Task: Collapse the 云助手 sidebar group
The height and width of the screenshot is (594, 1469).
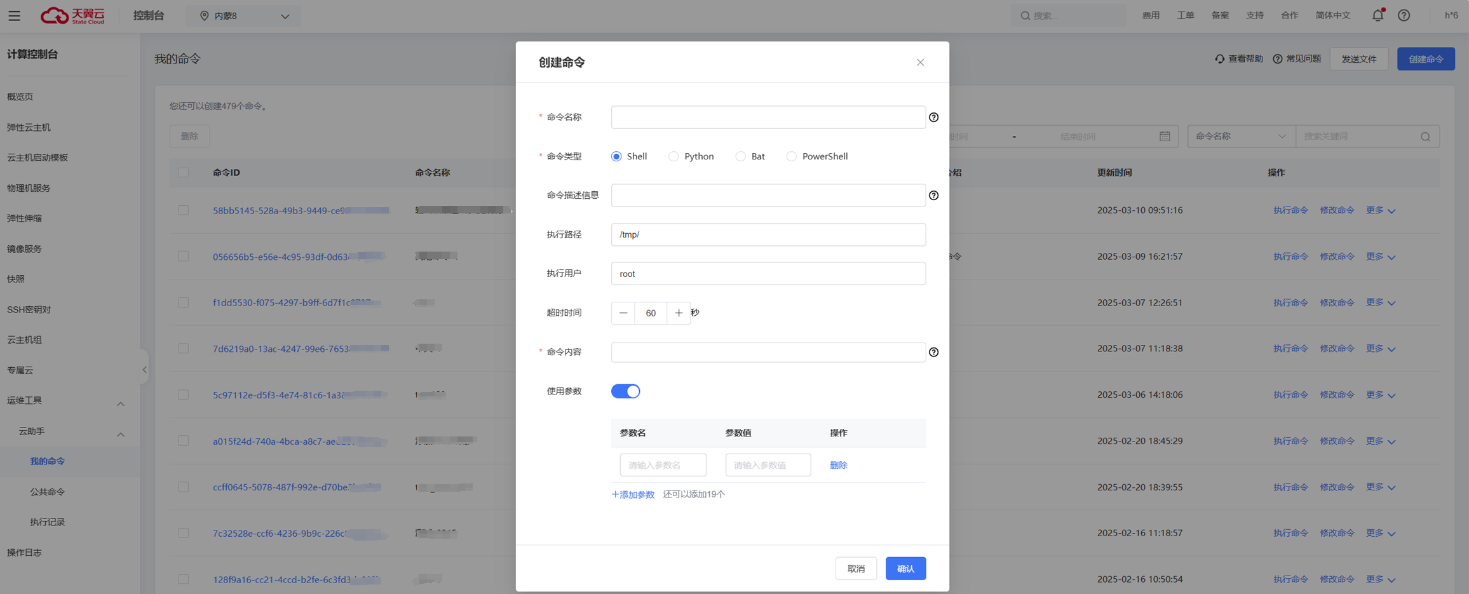Action: (x=121, y=435)
